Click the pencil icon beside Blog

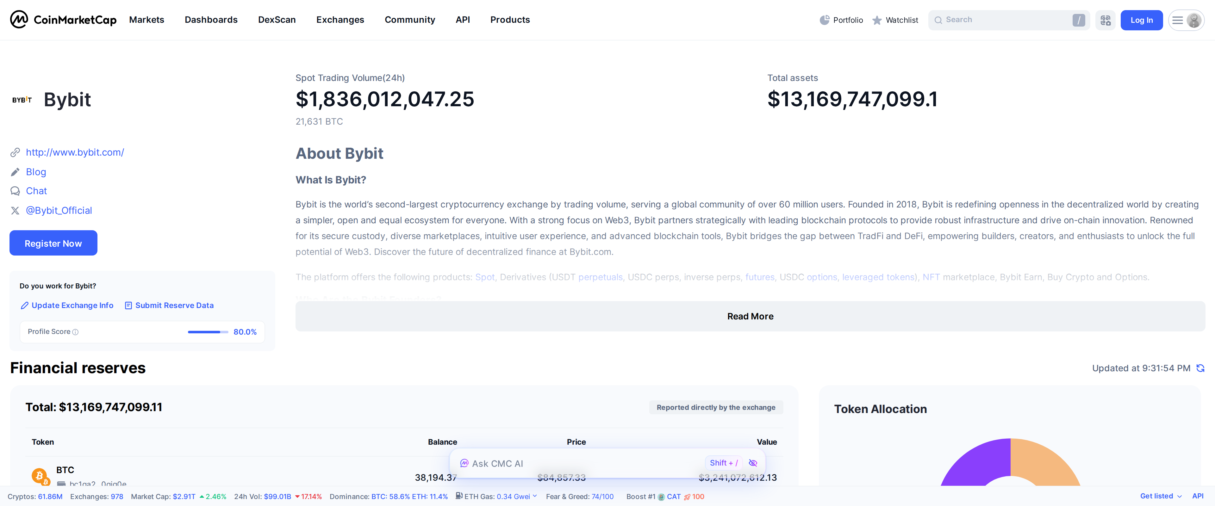[x=15, y=172]
